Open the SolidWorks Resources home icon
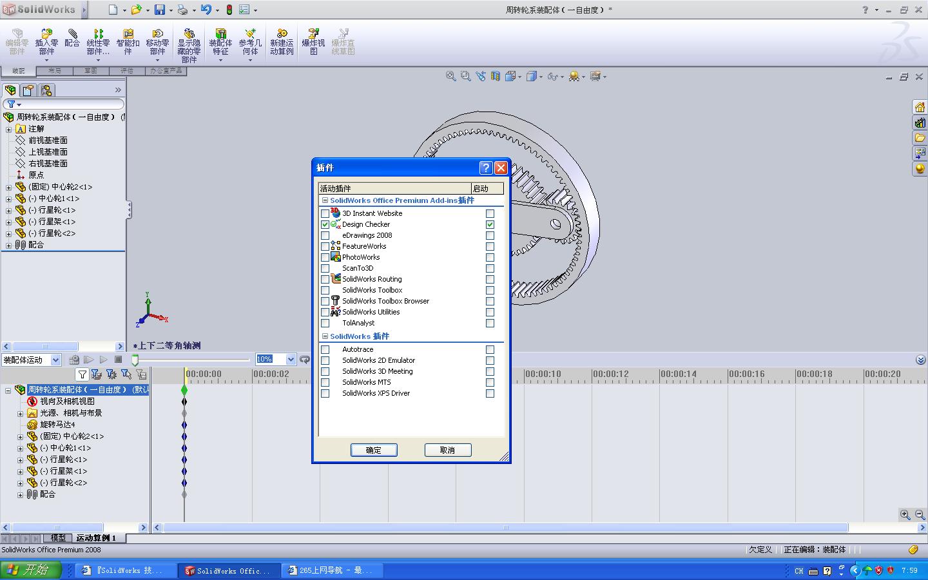928x580 pixels. tap(920, 107)
